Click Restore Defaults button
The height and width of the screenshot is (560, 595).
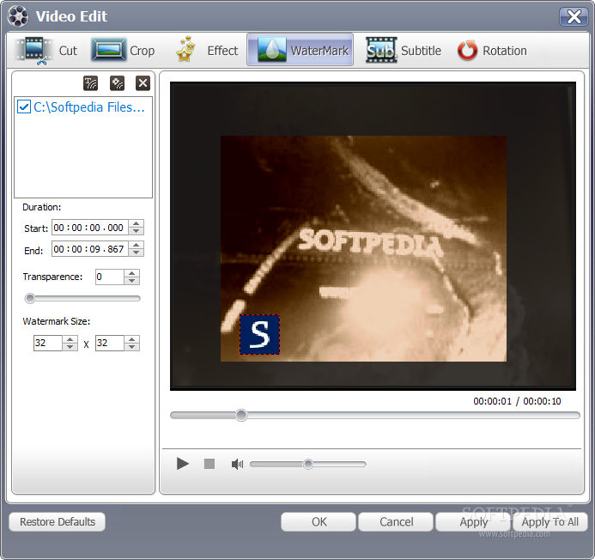(x=58, y=521)
